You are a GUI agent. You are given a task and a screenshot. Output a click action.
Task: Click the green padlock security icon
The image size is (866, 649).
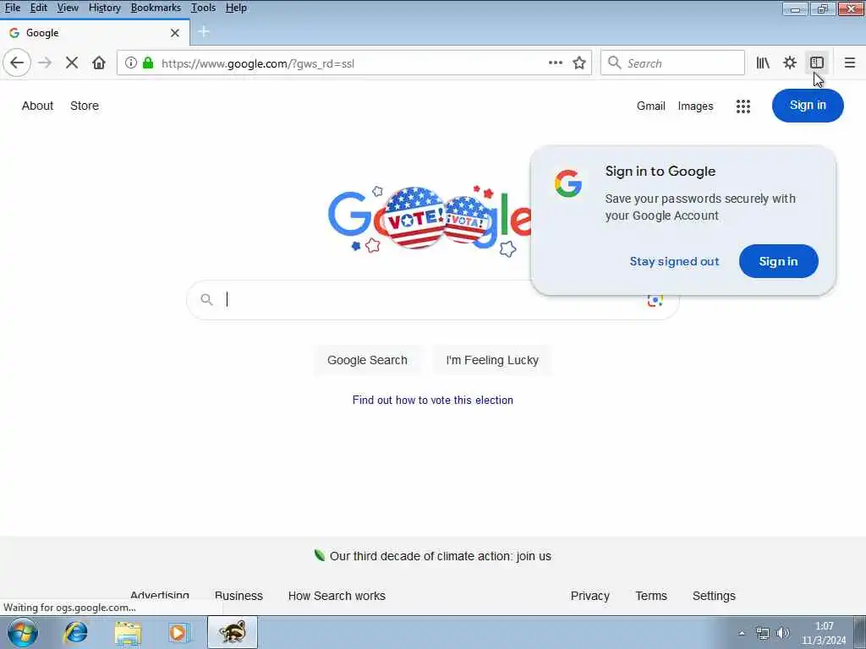[x=147, y=63]
